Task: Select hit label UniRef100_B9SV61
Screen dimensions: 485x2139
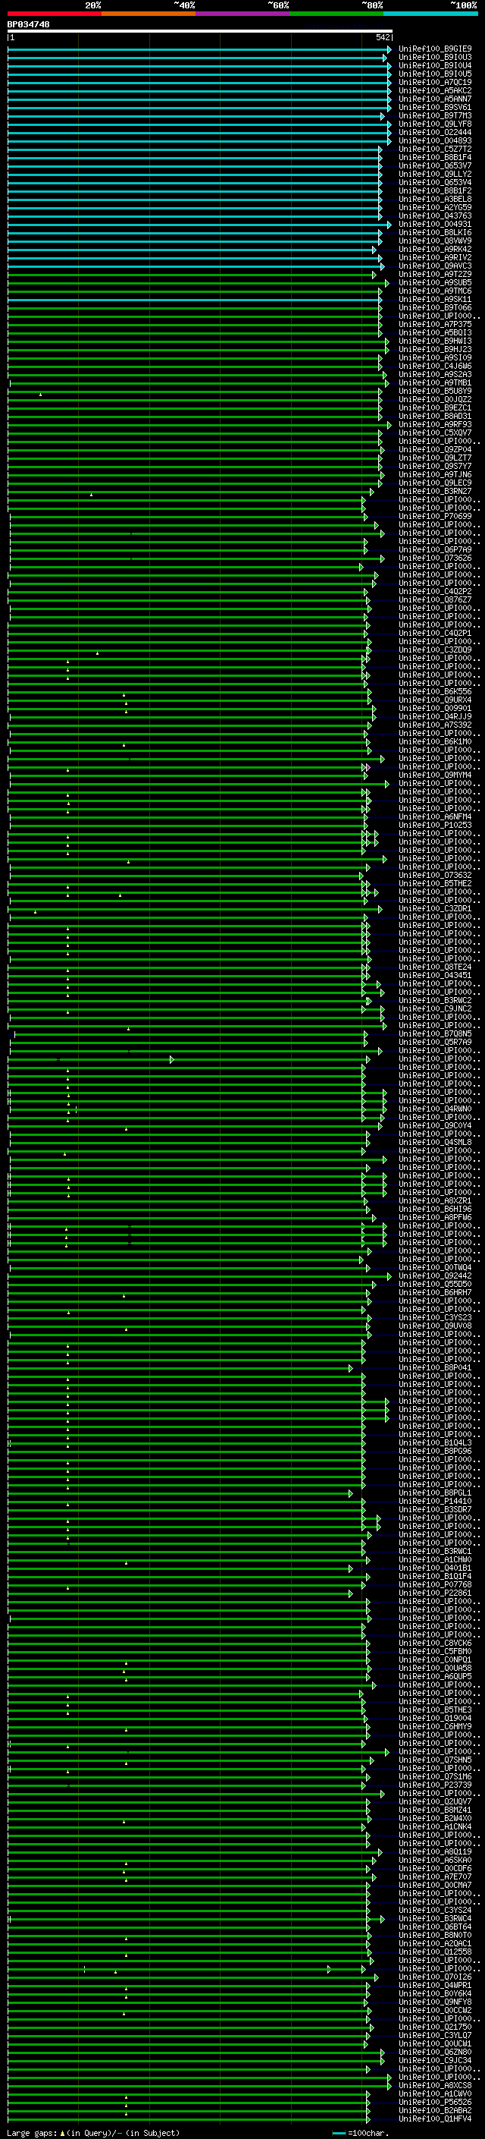Action: [435, 107]
